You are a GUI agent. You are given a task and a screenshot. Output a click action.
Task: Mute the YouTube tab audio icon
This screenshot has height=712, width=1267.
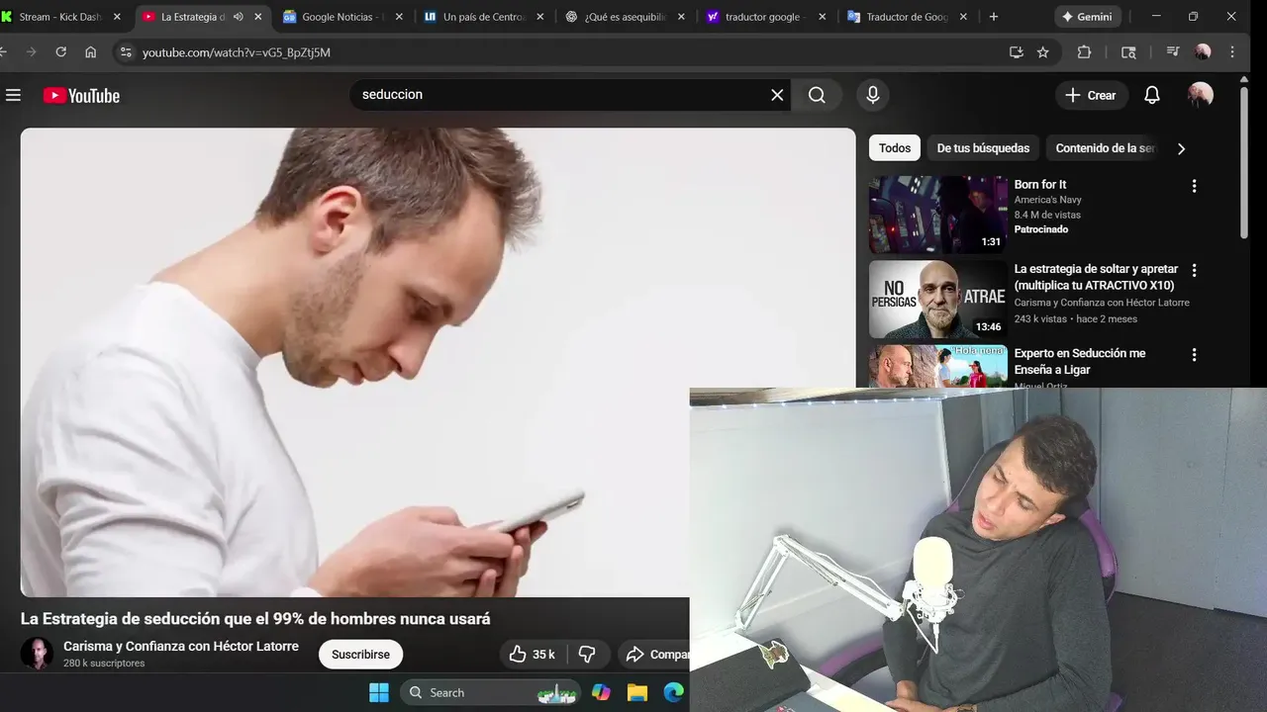(x=239, y=17)
